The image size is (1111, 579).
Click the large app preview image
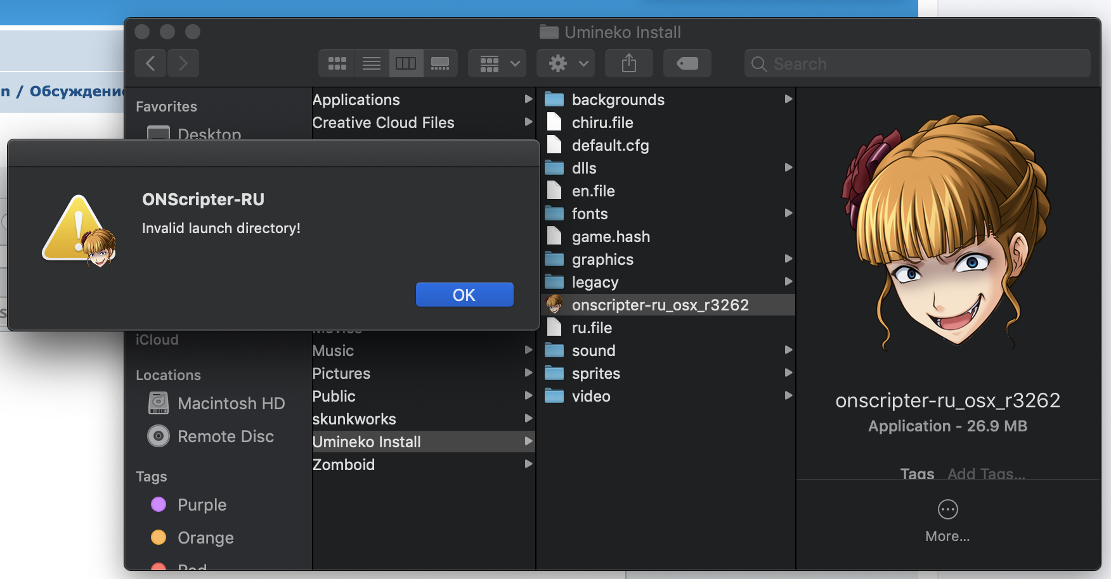[x=947, y=233]
